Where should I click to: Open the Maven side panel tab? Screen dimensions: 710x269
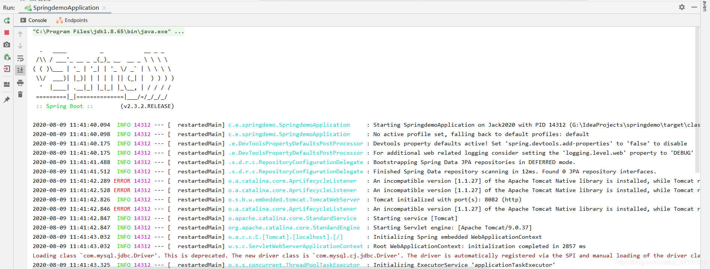click(x=705, y=6)
